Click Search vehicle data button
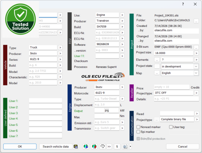The height and width of the screenshot is (153, 202). tap(56, 146)
